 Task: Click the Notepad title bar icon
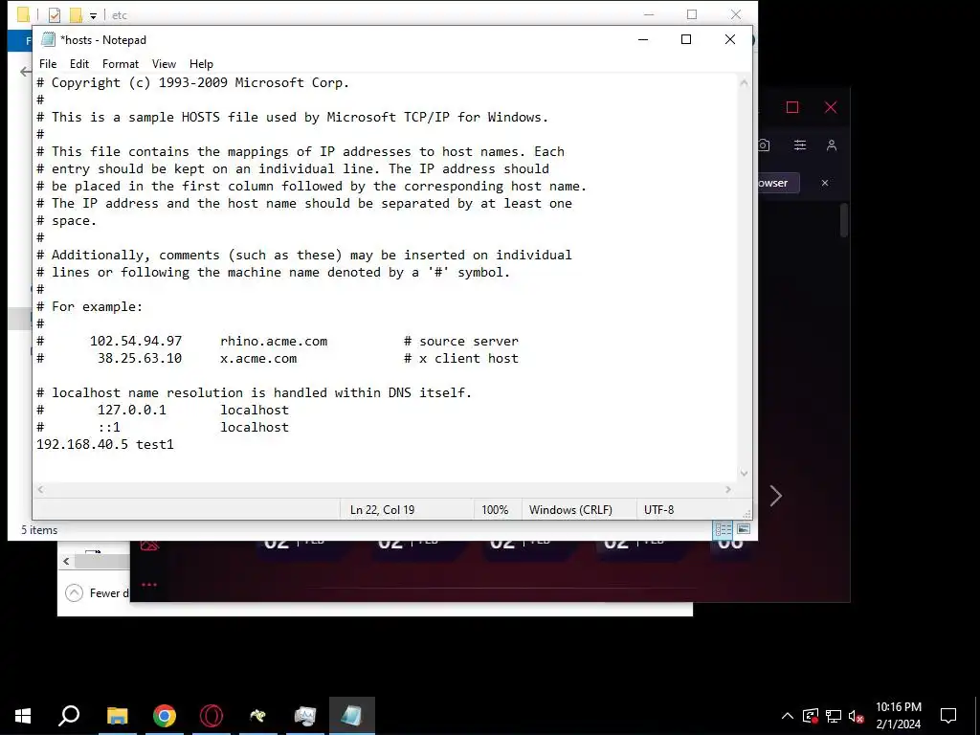(48, 39)
